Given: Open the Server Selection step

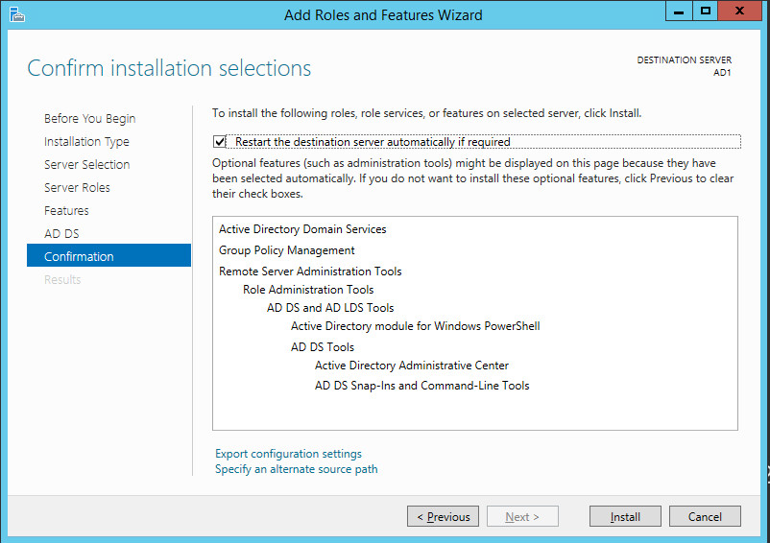Looking at the screenshot, I should 87,164.
